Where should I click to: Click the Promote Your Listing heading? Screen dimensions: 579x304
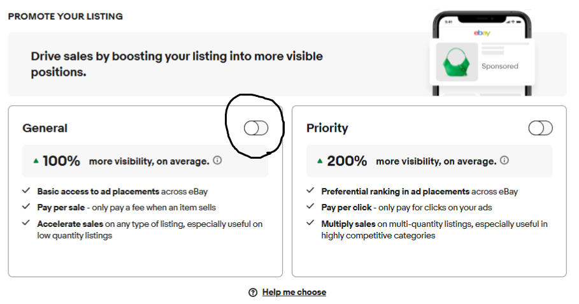(x=66, y=17)
